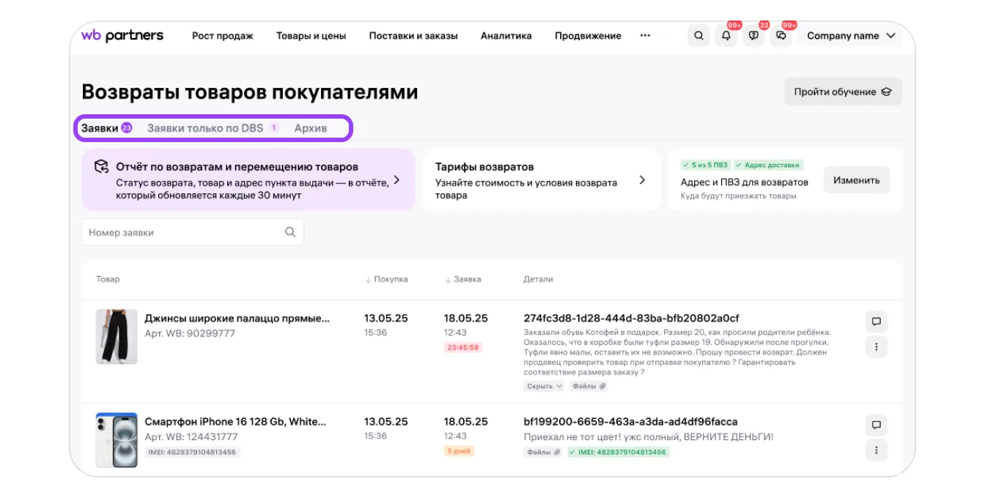
Task: Collapse description with Скрыть chevron
Action: (x=544, y=386)
